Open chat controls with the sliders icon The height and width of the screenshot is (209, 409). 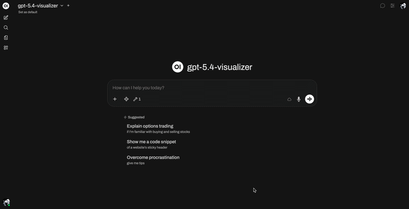(x=392, y=6)
